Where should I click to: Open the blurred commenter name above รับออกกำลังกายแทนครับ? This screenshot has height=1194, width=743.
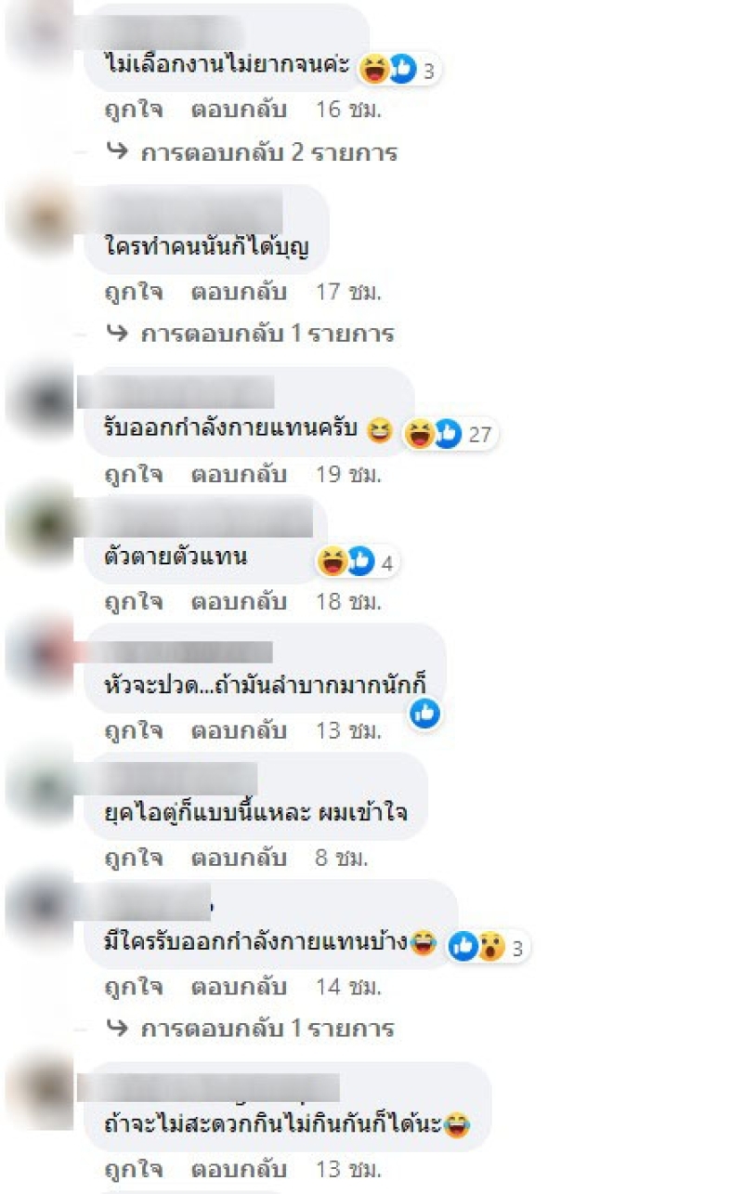pyautogui.click(x=176, y=392)
